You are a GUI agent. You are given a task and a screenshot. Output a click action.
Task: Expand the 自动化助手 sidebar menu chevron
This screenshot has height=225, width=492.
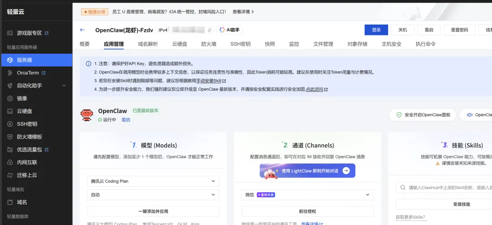pos(64,85)
